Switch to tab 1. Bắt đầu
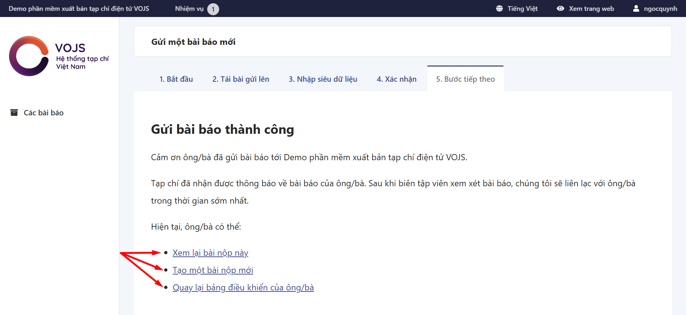The width and height of the screenshot is (686, 315). pyautogui.click(x=176, y=79)
